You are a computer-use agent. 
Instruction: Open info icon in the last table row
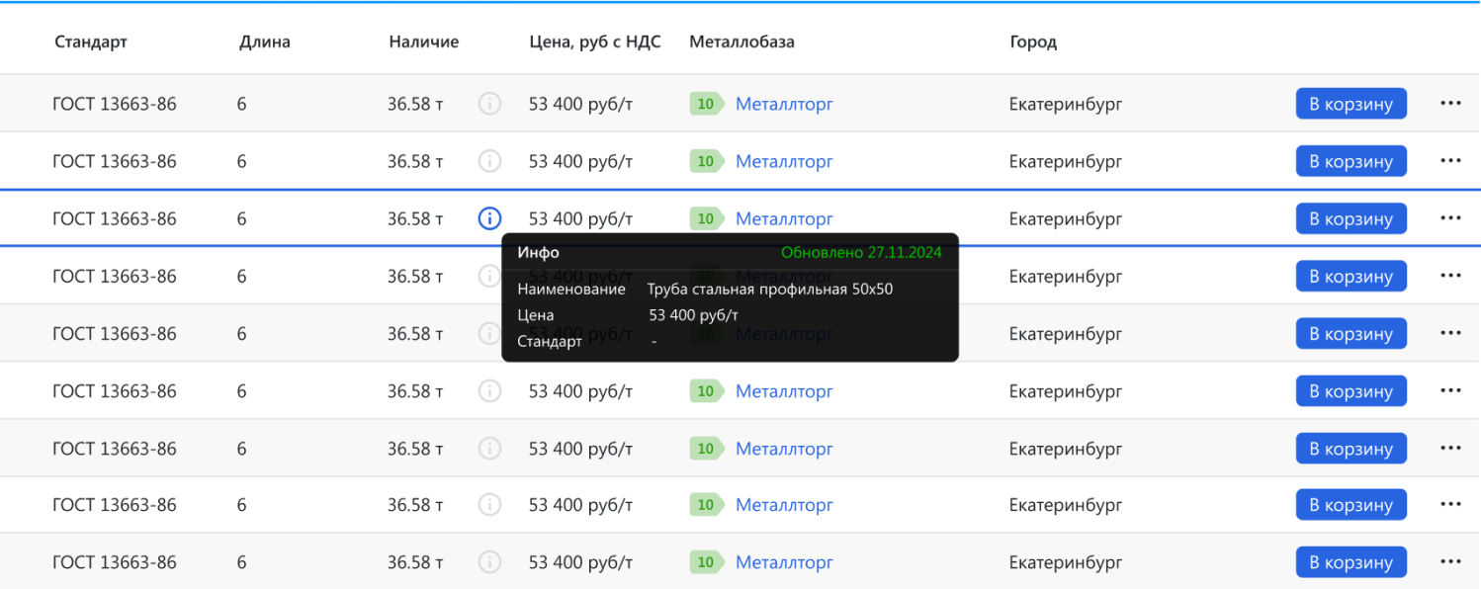[489, 562]
